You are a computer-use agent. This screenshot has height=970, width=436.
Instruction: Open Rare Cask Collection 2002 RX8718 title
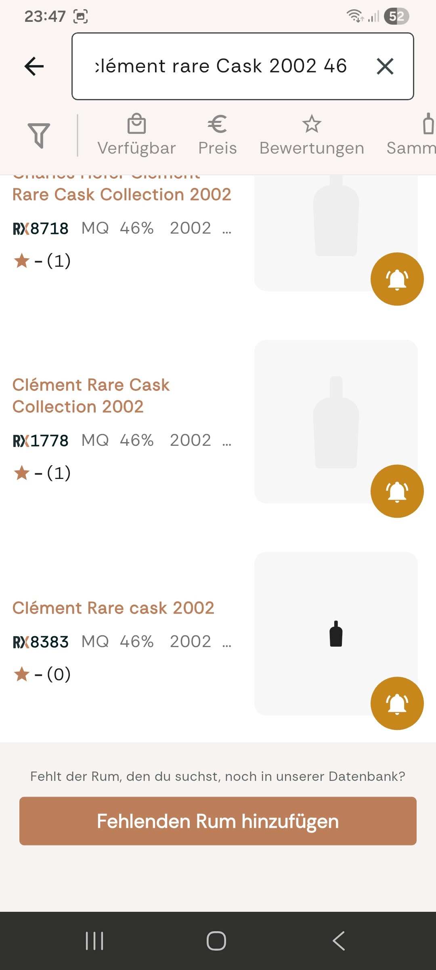tap(122, 194)
